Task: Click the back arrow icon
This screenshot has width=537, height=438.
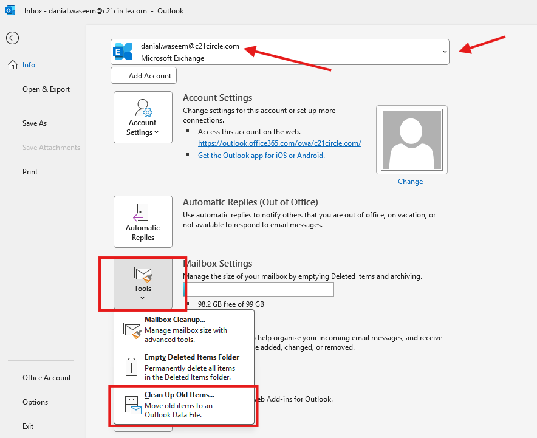Action: tap(12, 38)
